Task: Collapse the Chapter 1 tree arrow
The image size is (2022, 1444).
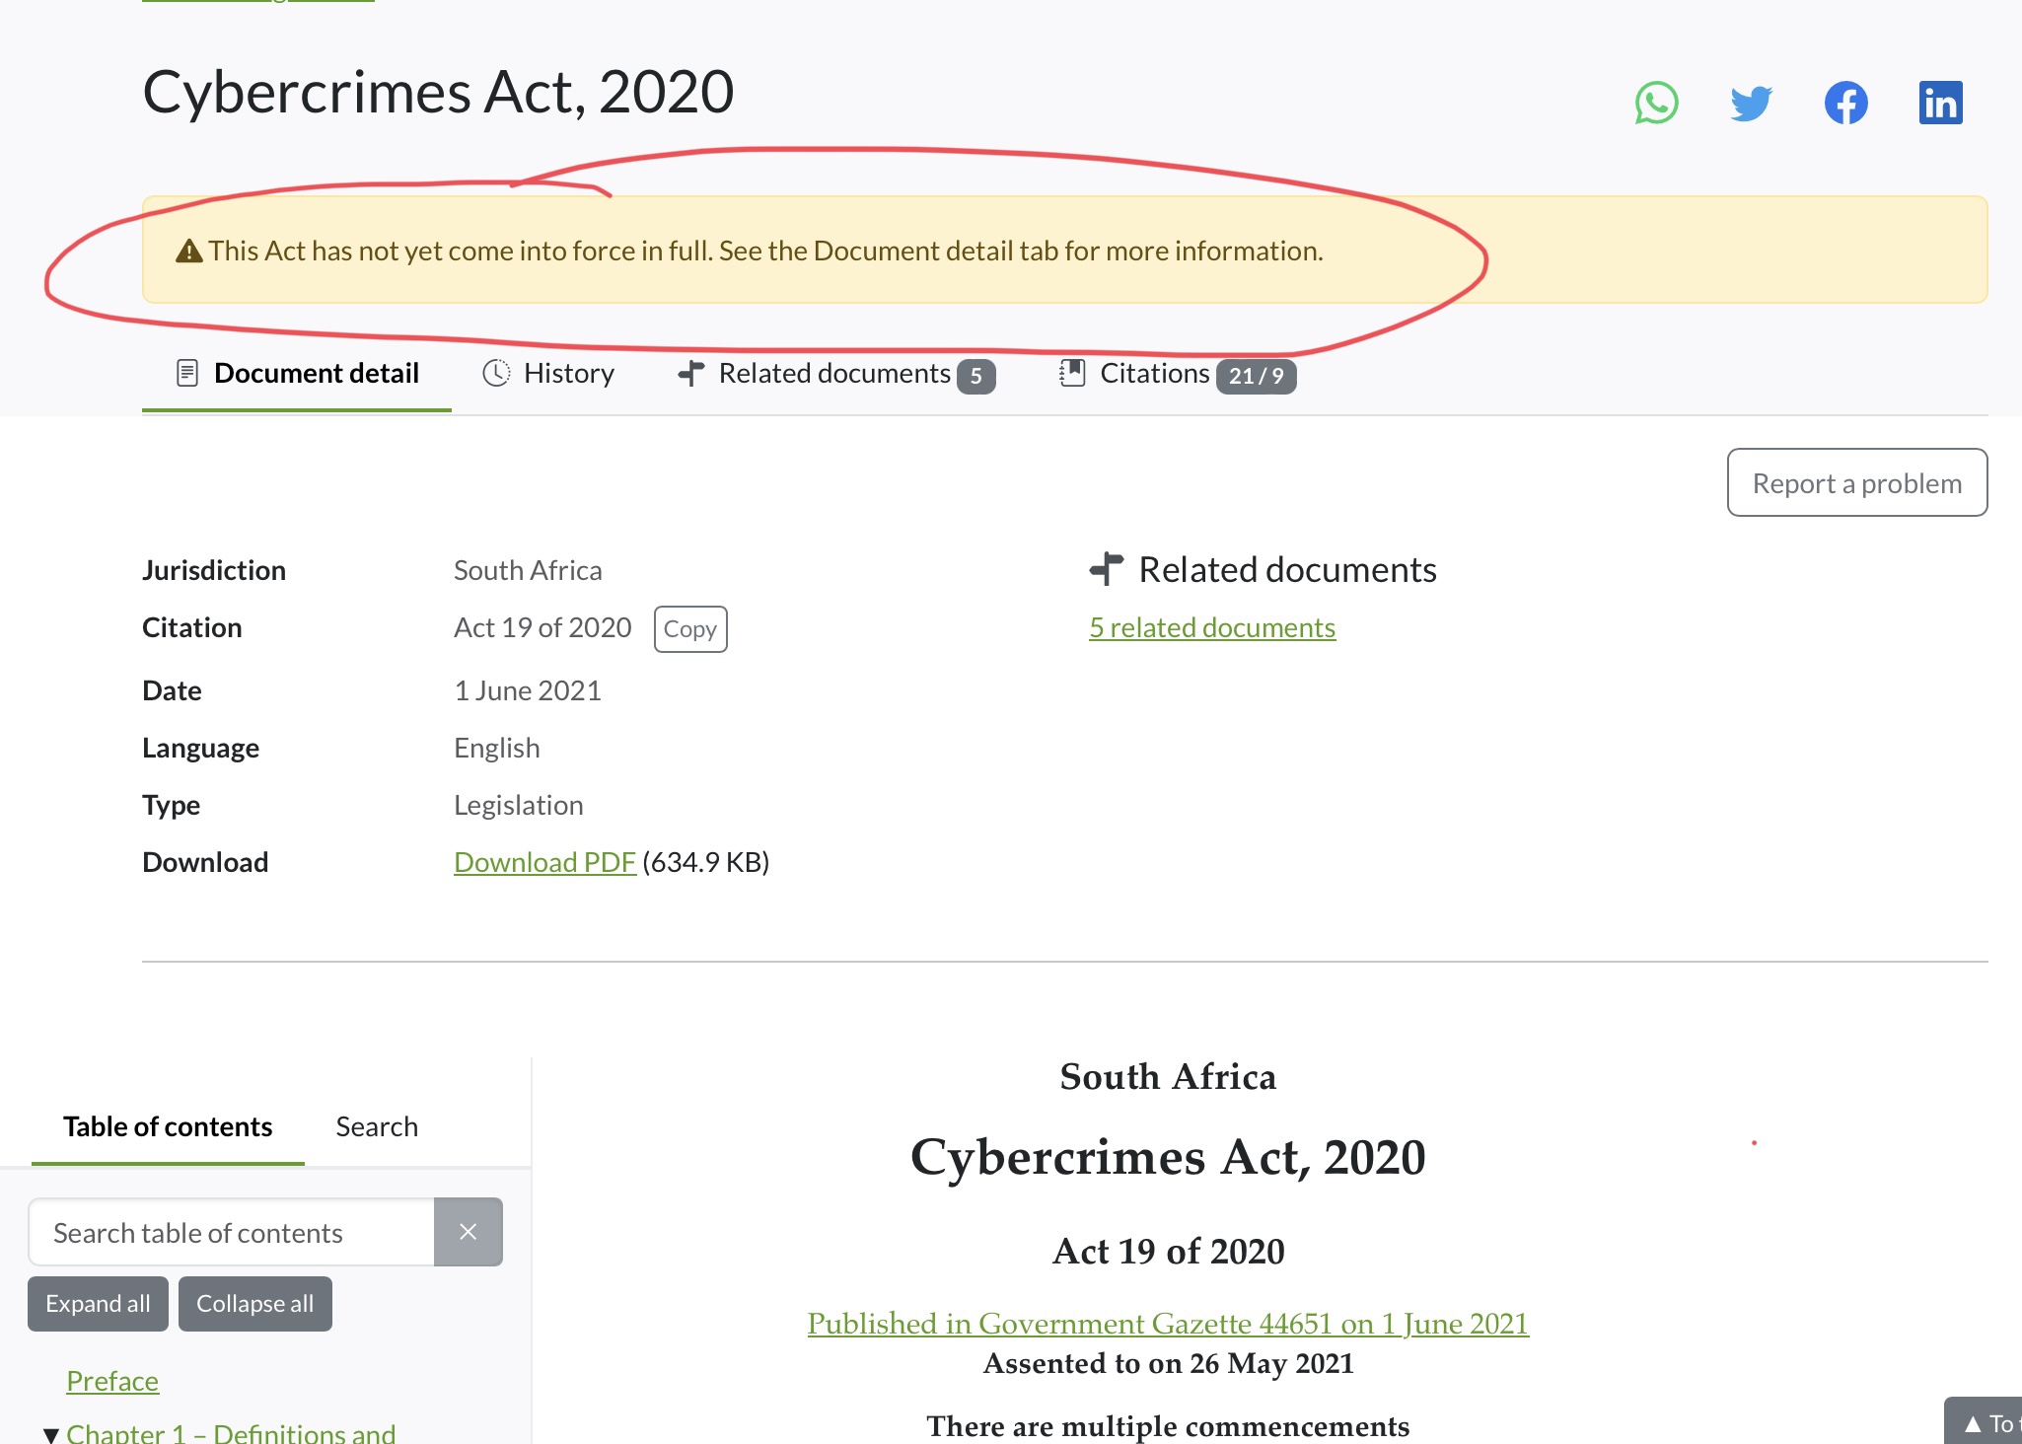Action: (x=51, y=1434)
